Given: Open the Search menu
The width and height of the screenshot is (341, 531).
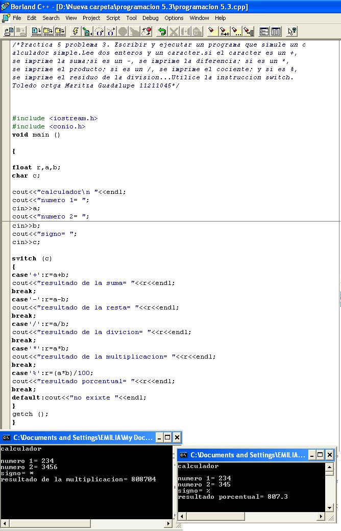Looking at the screenshot, I should [51, 18].
